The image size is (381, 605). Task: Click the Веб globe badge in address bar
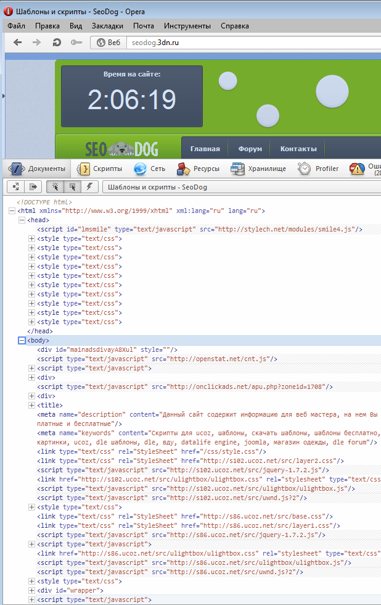click(x=107, y=42)
